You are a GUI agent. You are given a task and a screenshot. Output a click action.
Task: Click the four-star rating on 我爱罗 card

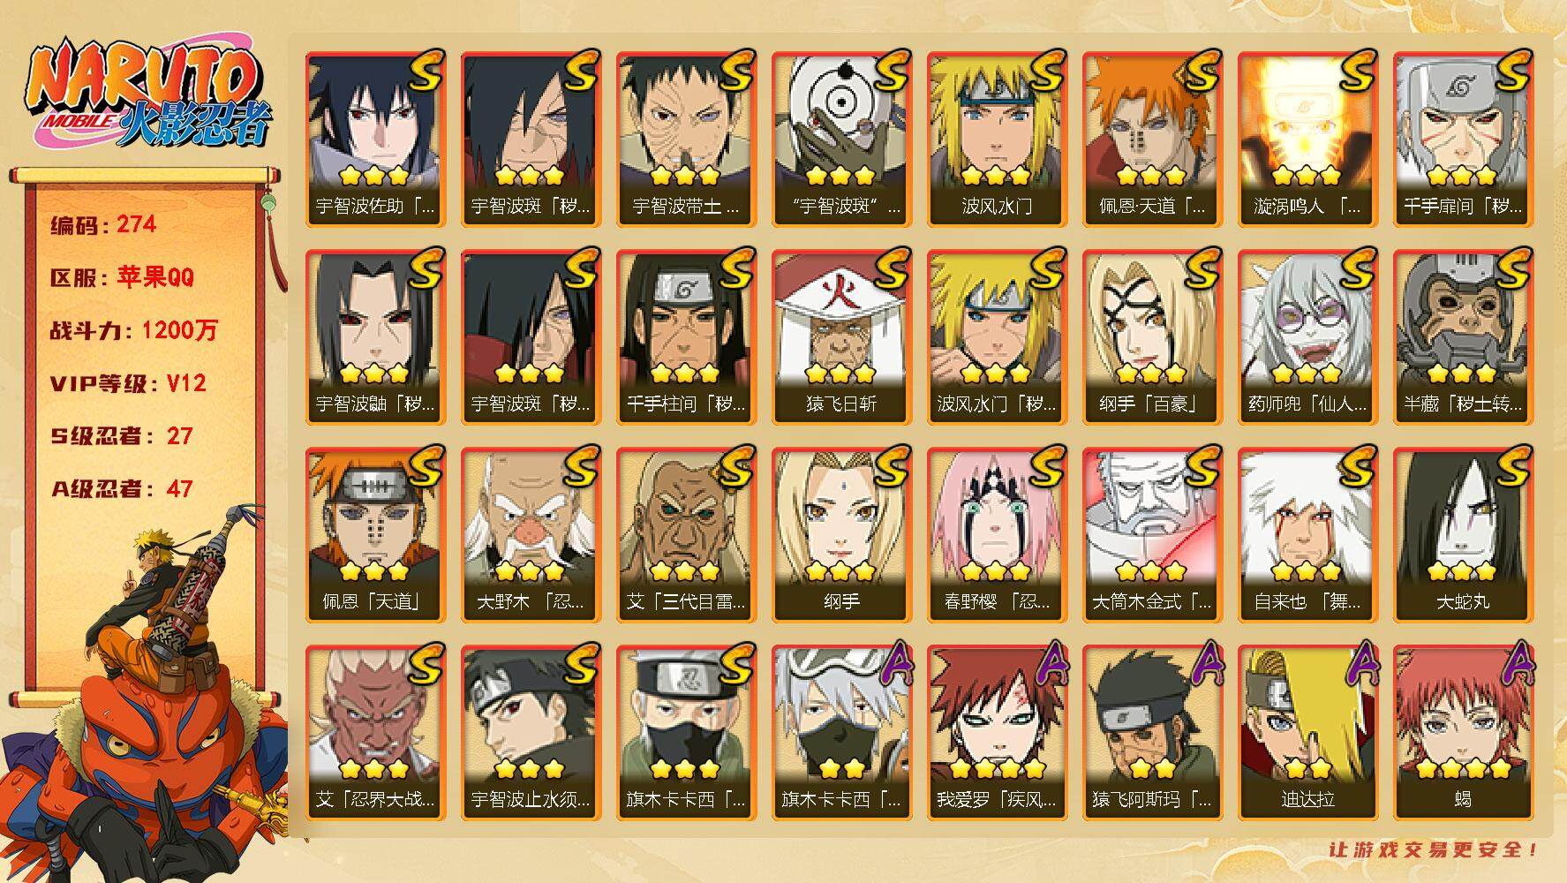pyautogui.click(x=996, y=768)
